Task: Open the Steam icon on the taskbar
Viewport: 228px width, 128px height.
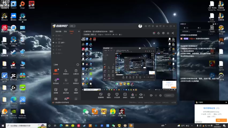Action: coord(84,125)
